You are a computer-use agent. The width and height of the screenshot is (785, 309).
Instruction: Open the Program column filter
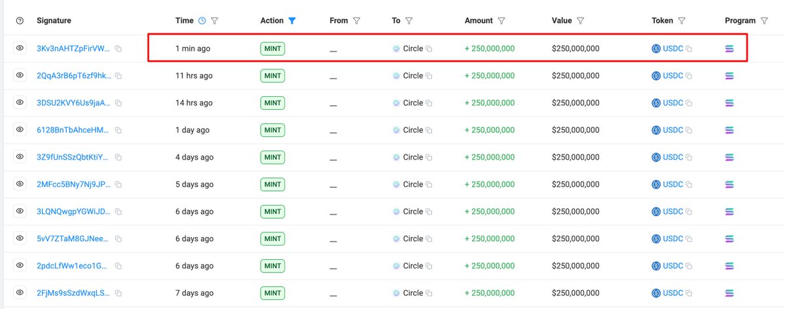point(765,20)
